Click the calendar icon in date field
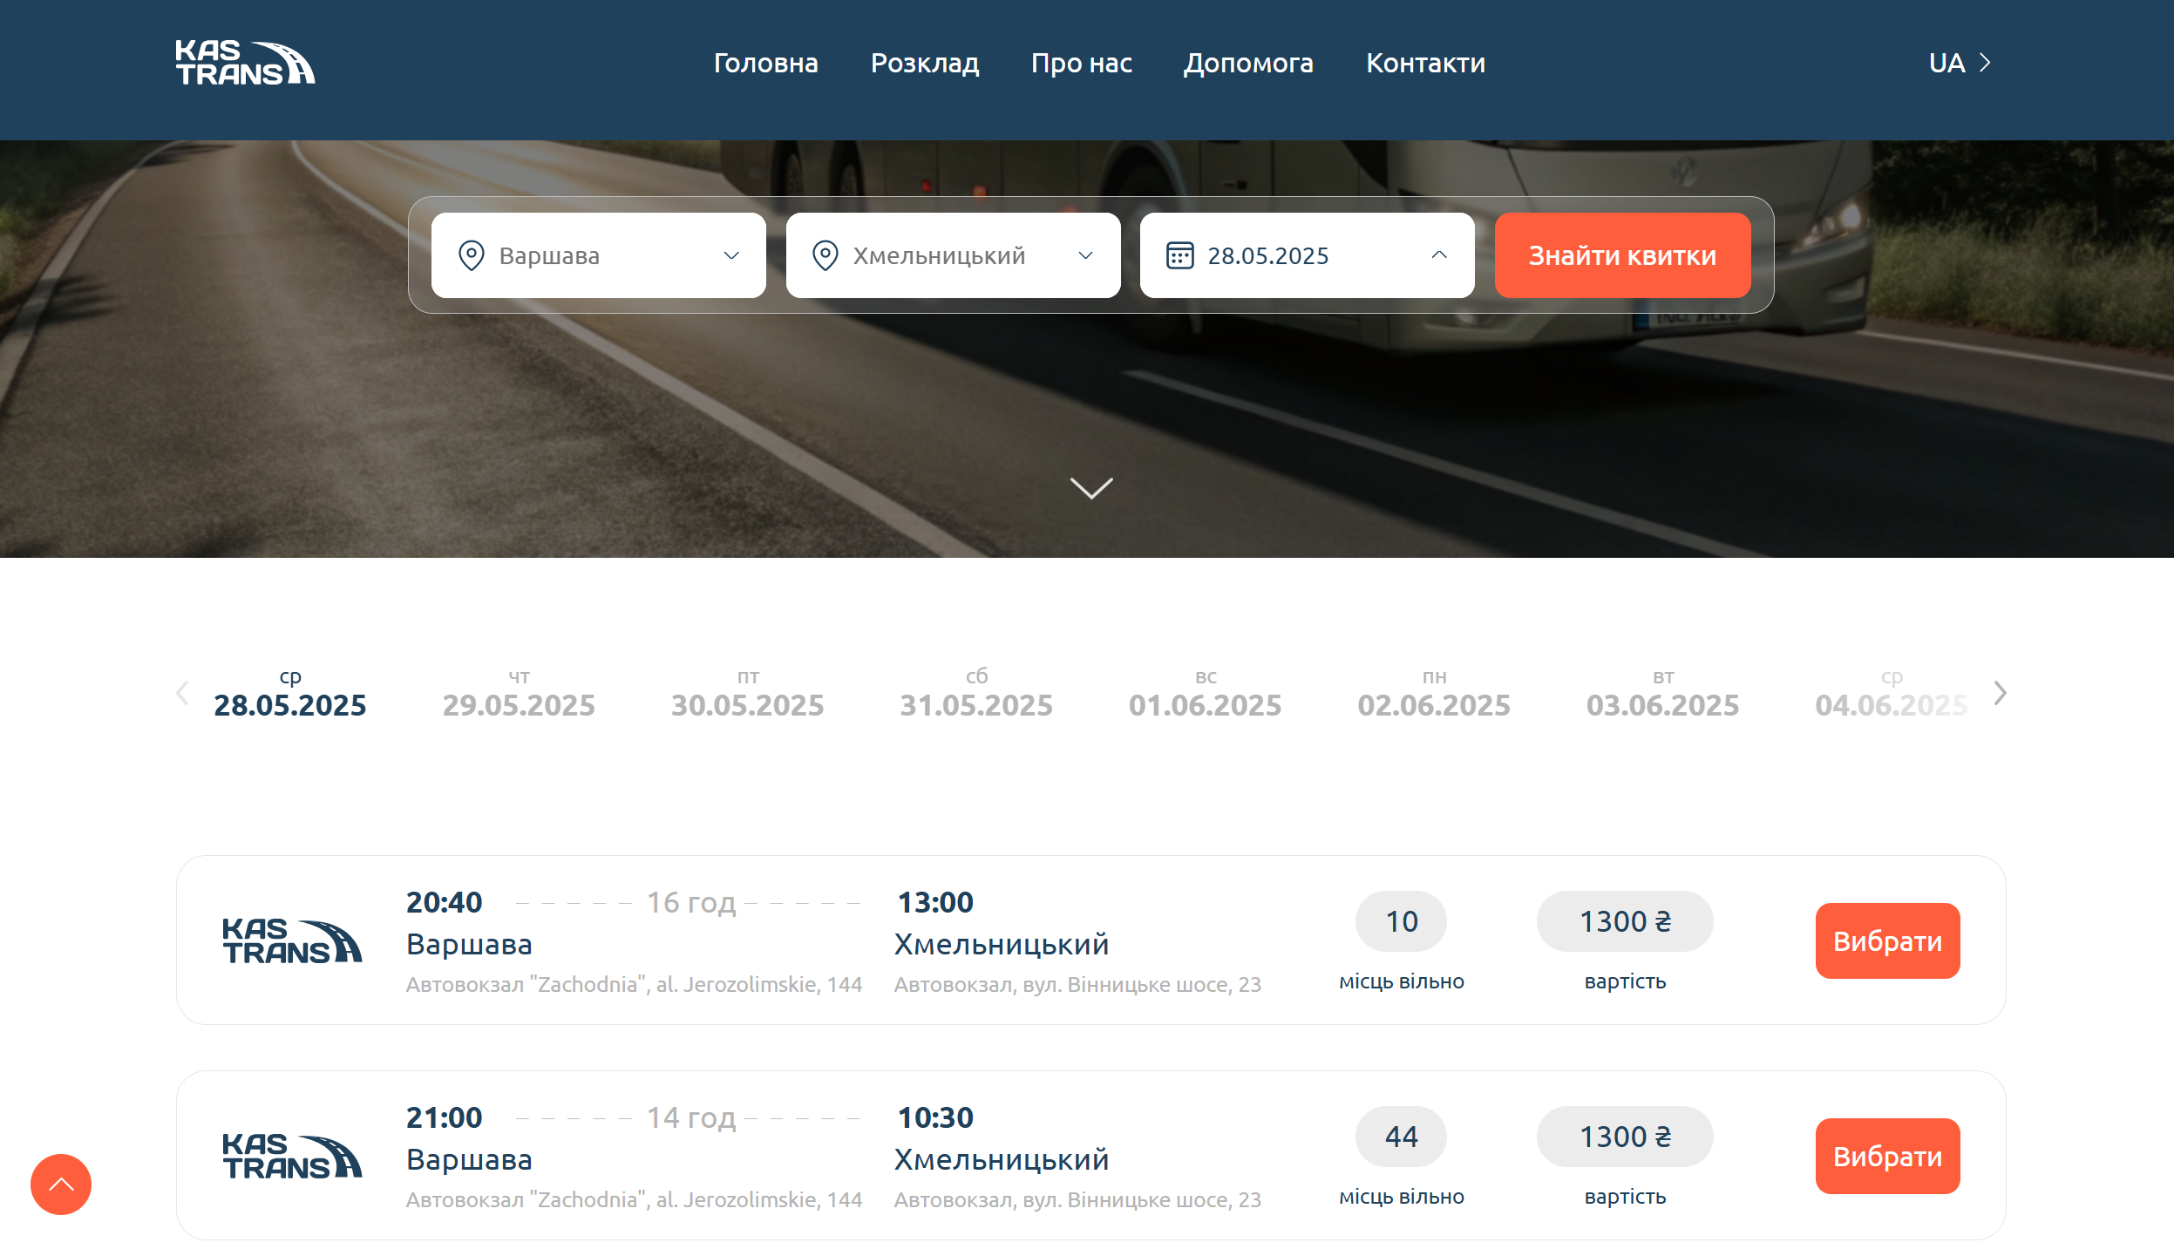 click(x=1180, y=255)
